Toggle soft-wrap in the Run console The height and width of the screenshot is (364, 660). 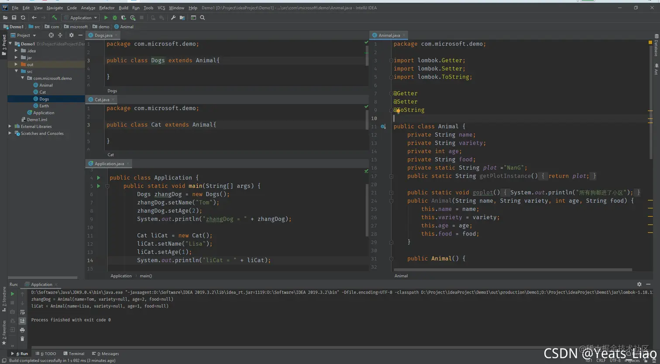(22, 312)
